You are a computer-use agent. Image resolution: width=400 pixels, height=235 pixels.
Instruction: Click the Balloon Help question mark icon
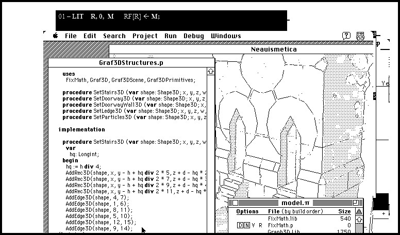pos(347,36)
